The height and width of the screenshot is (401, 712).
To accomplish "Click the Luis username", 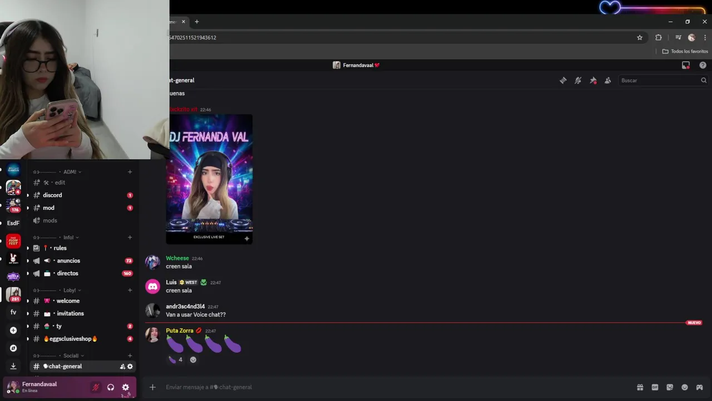I will click(x=171, y=282).
